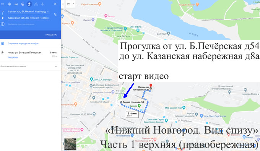260x151 pixels.
Task: Close the directions panel
Action: [55, 4]
